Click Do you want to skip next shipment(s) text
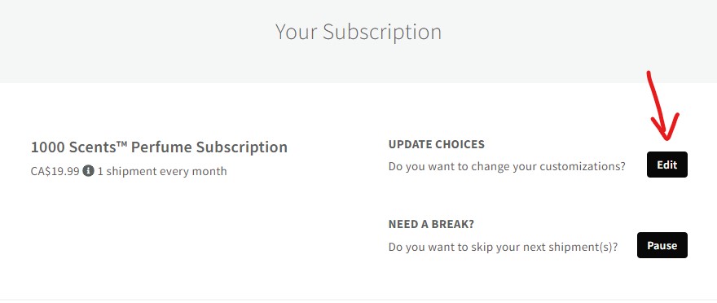 pos(503,247)
